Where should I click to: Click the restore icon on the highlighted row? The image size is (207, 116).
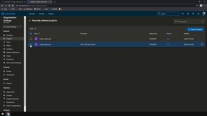click(x=202, y=44)
